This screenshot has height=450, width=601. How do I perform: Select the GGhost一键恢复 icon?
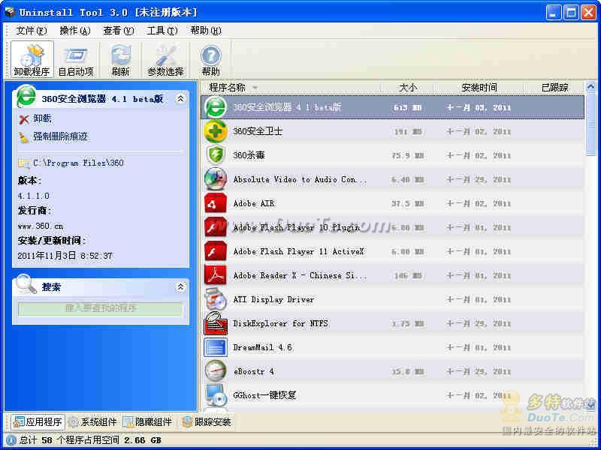click(x=216, y=395)
